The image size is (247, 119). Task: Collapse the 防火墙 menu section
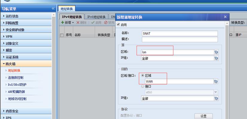tap(26, 64)
